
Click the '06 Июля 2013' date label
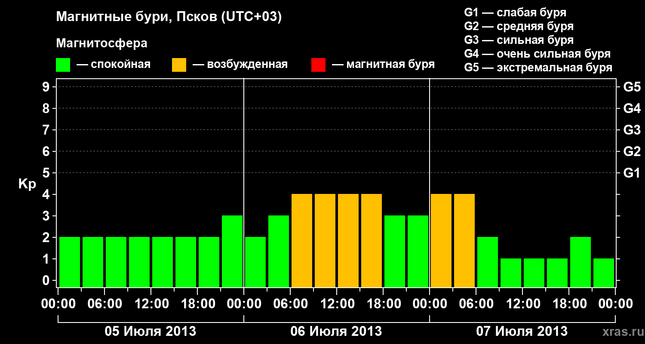pos(336,332)
